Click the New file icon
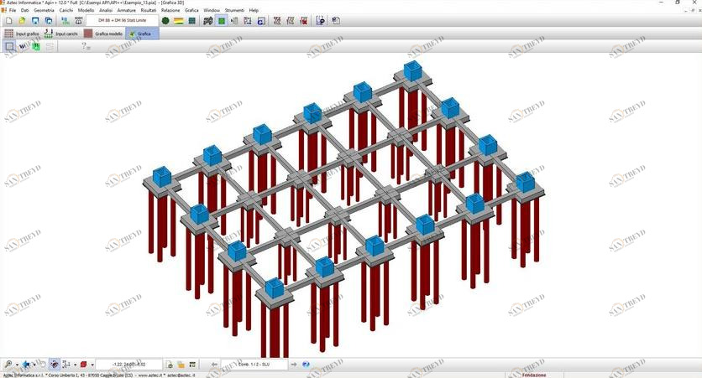The width and height of the screenshot is (702, 378). click(8, 21)
